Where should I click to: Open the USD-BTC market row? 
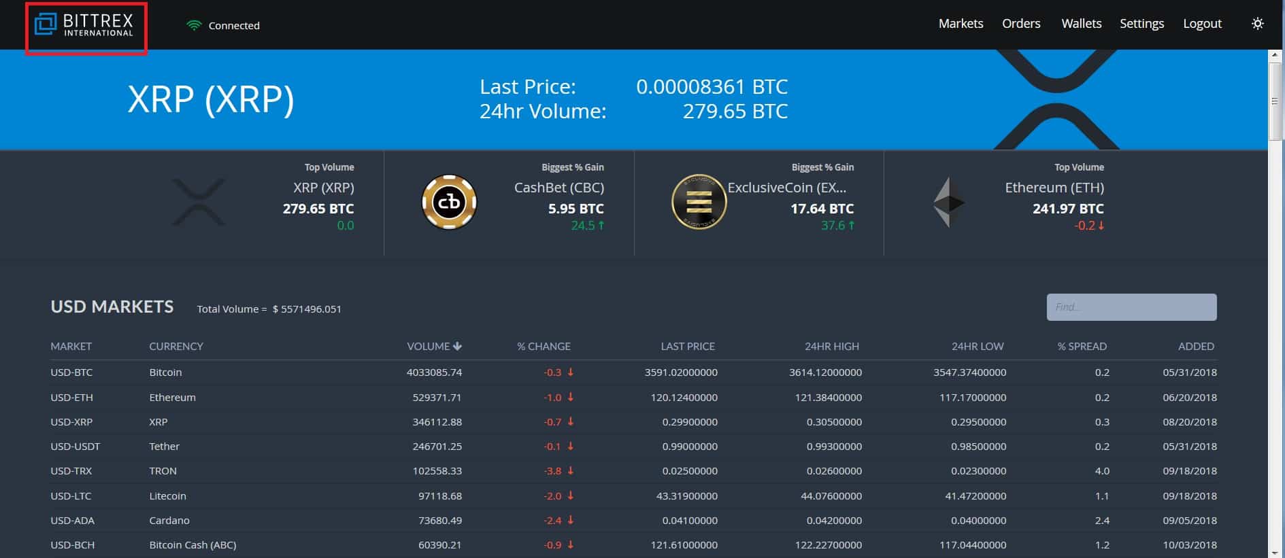(x=633, y=372)
